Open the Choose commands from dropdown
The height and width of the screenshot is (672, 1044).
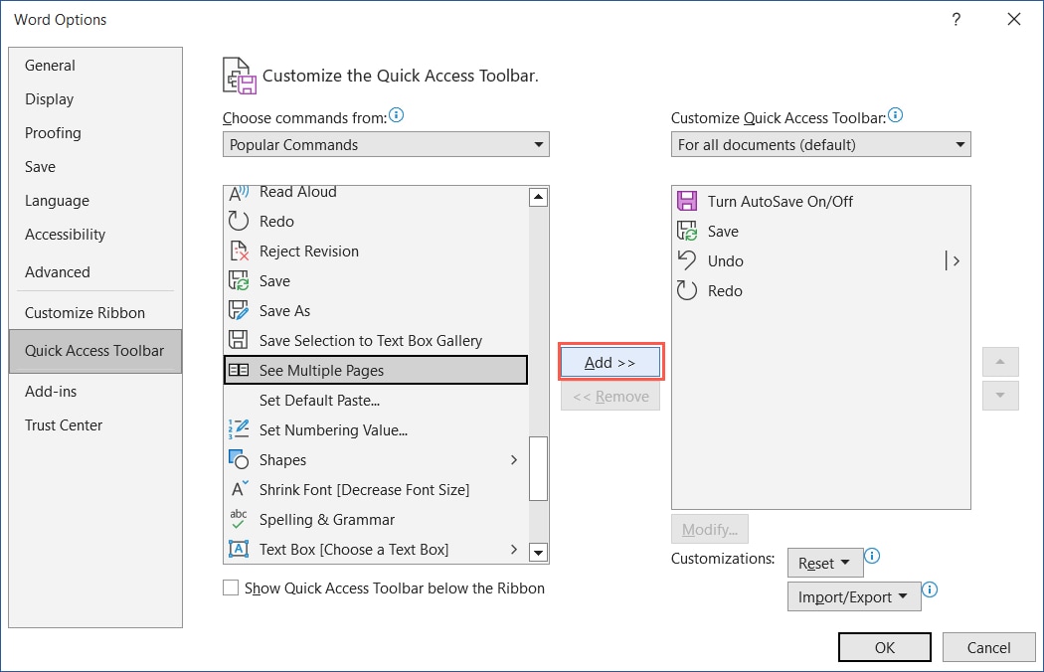(386, 144)
